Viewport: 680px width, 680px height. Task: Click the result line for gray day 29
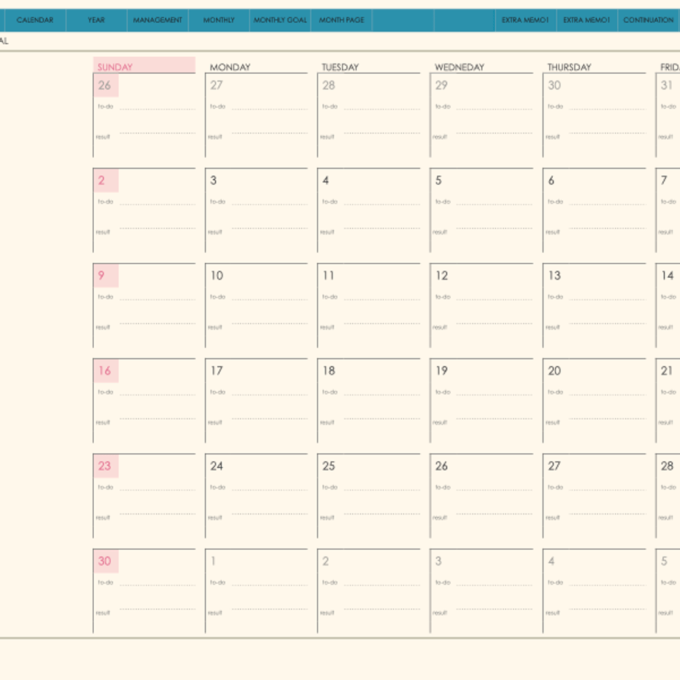click(x=494, y=133)
